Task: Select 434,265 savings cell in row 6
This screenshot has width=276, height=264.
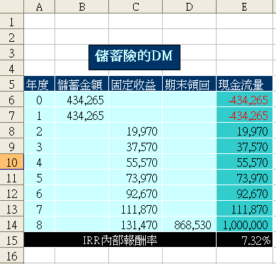Action: (x=81, y=99)
